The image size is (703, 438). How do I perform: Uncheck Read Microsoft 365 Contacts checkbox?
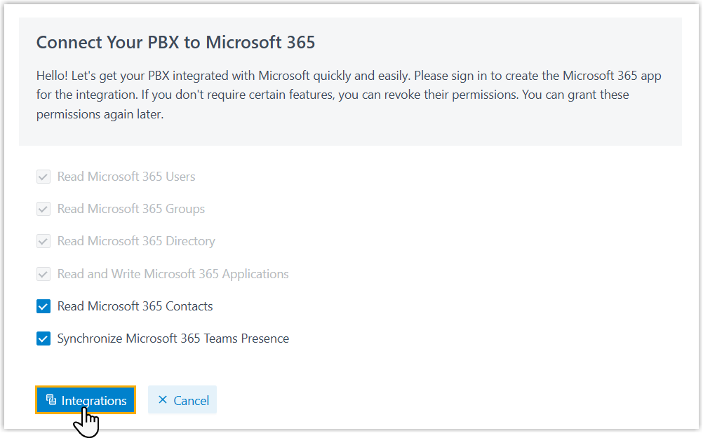point(43,306)
